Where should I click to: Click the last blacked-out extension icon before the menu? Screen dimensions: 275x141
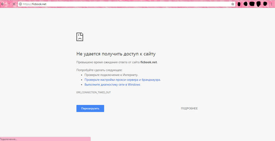tap(265, 4)
